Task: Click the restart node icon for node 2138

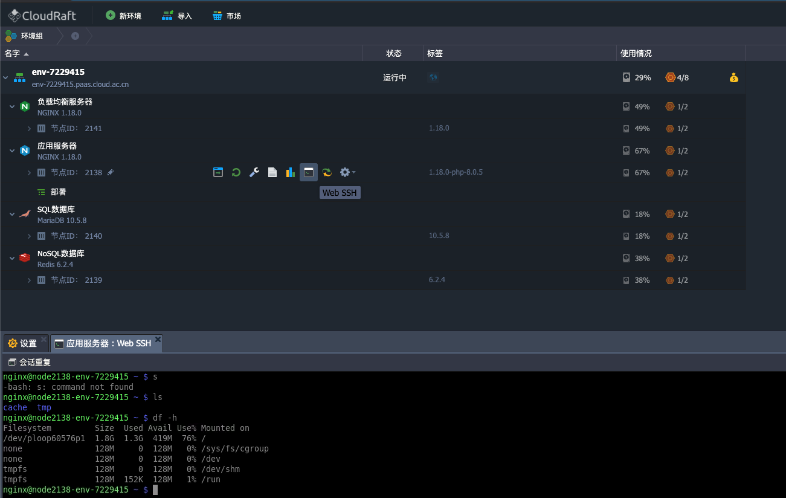Action: click(236, 172)
